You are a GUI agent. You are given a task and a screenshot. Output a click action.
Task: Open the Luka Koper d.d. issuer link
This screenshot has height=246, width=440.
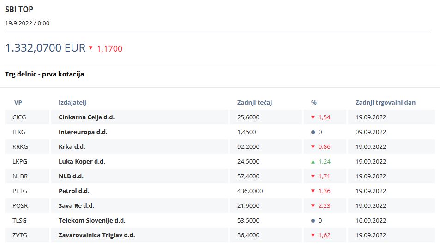coord(82,162)
